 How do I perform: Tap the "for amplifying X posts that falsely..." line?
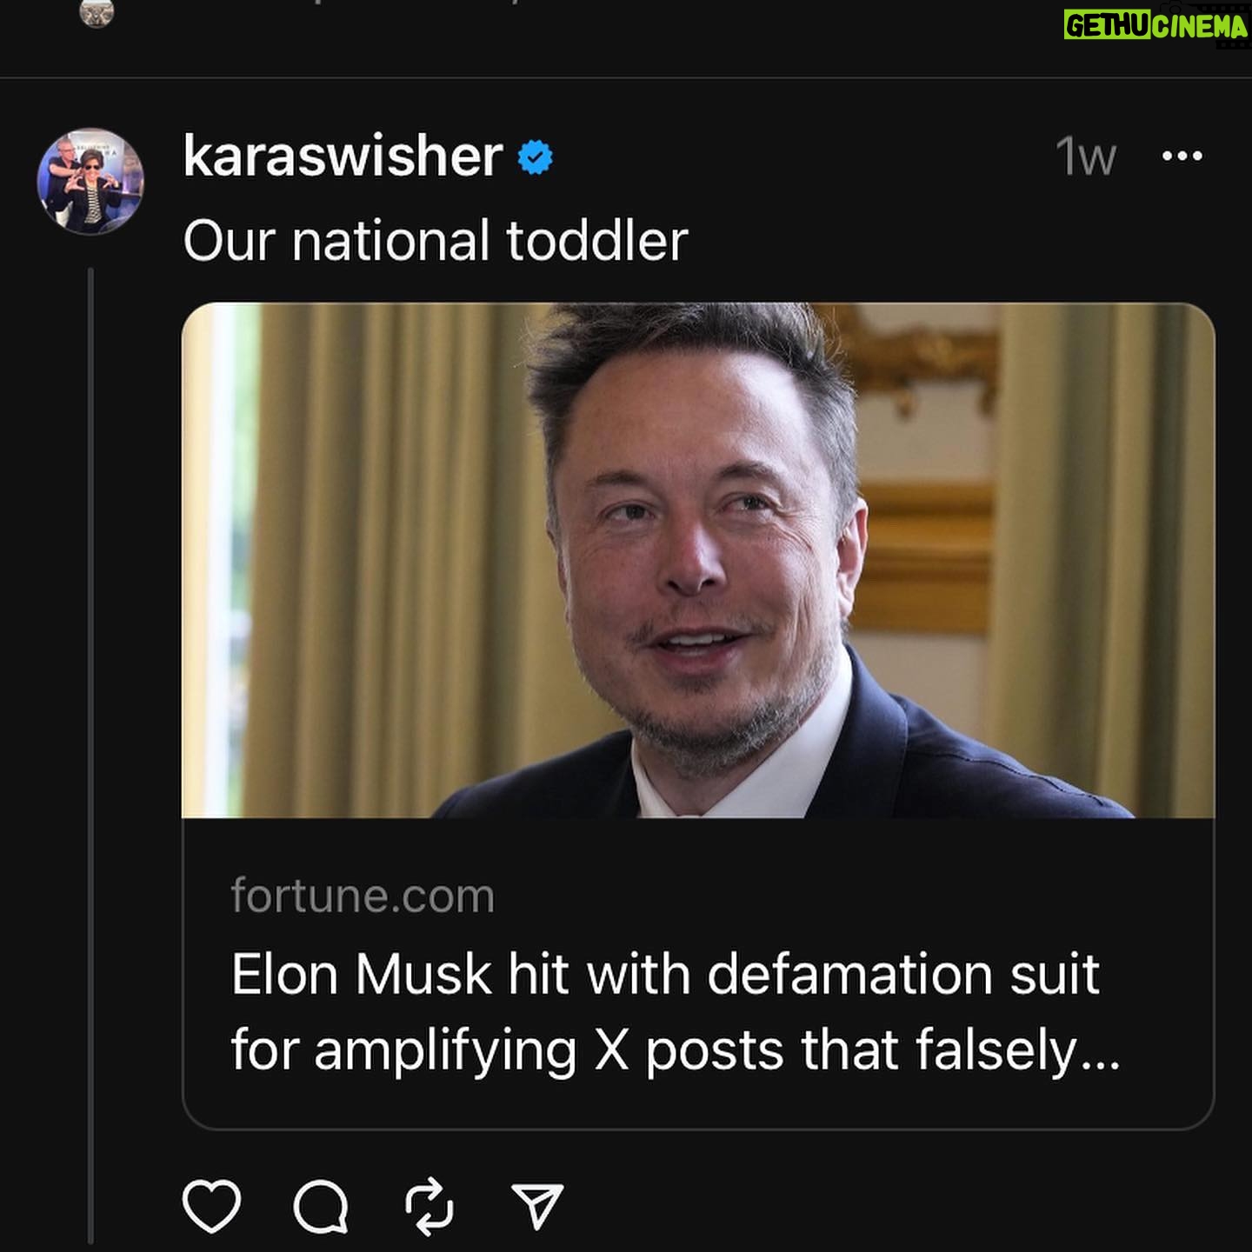tap(675, 1050)
